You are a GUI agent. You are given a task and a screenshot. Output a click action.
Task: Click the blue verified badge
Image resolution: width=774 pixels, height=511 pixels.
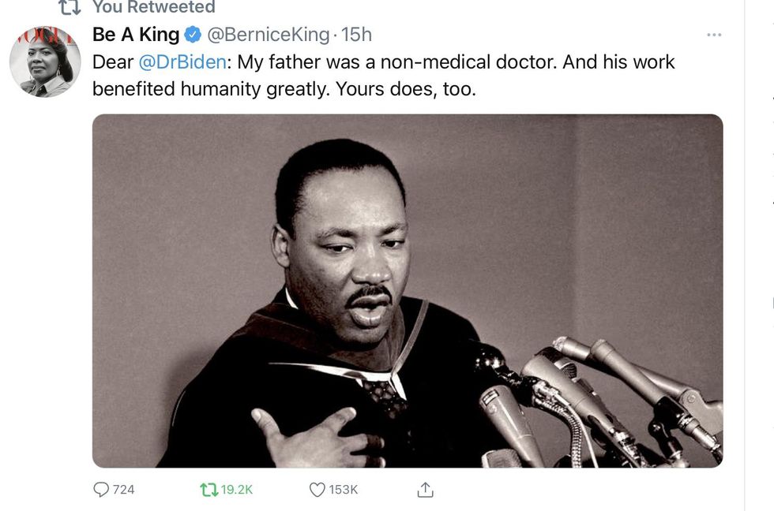(193, 35)
